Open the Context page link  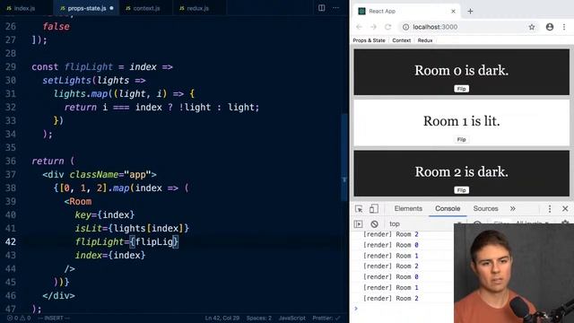click(401, 40)
